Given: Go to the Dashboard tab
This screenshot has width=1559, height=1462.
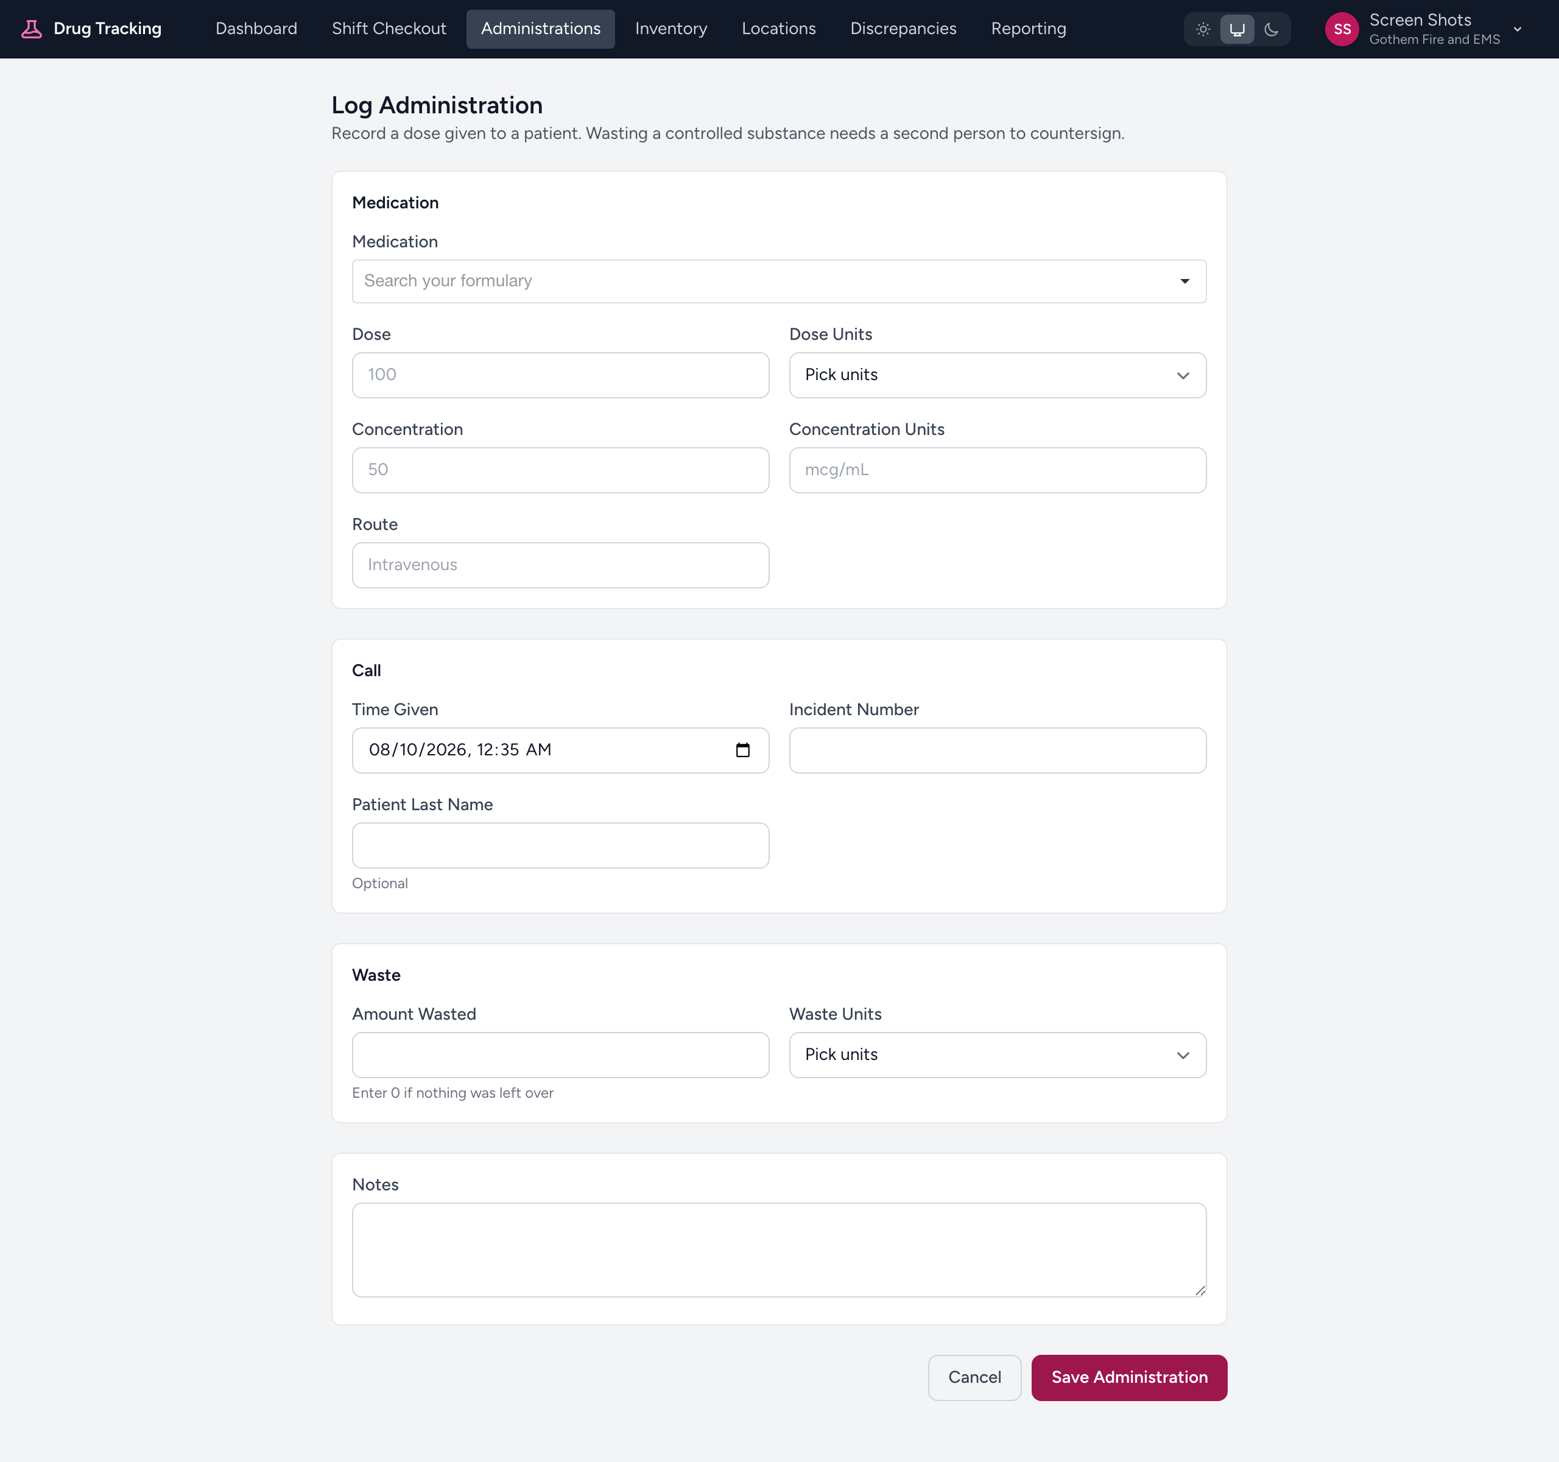Looking at the screenshot, I should coord(256,29).
